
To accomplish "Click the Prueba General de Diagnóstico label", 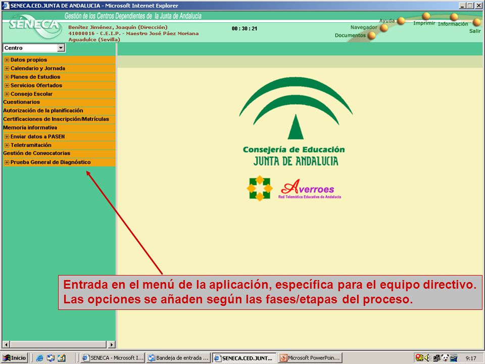I will point(51,162).
